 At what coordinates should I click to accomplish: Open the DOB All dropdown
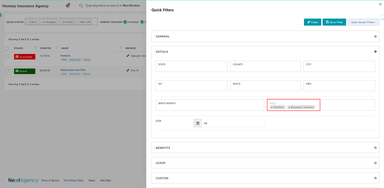pos(233,123)
